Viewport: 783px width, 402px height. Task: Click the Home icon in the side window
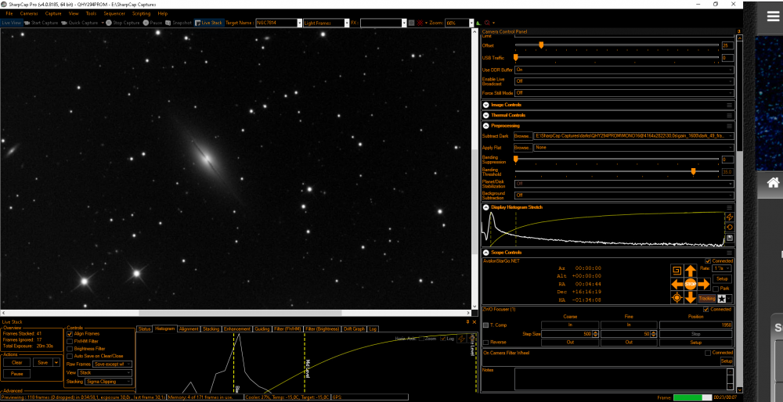click(x=773, y=183)
